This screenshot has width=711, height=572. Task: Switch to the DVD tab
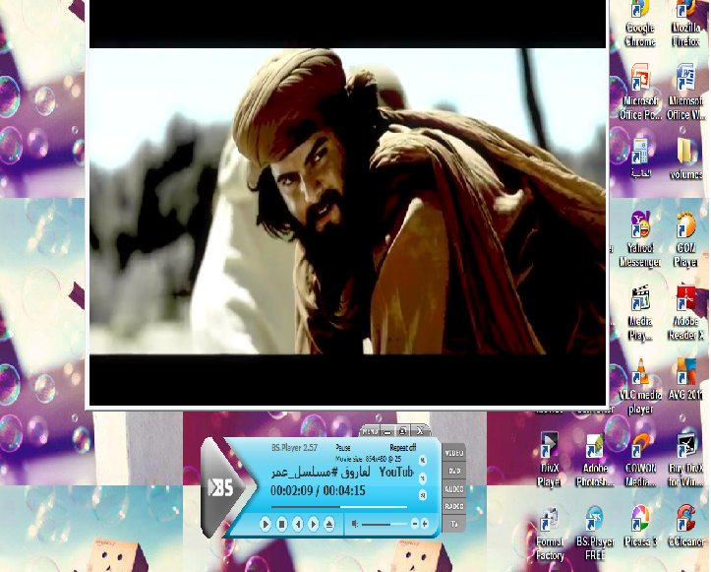tap(454, 472)
